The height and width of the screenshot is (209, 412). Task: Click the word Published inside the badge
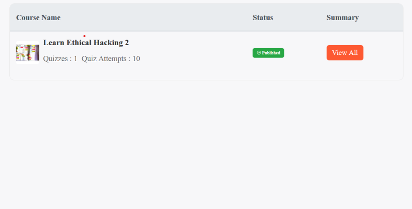(271, 53)
